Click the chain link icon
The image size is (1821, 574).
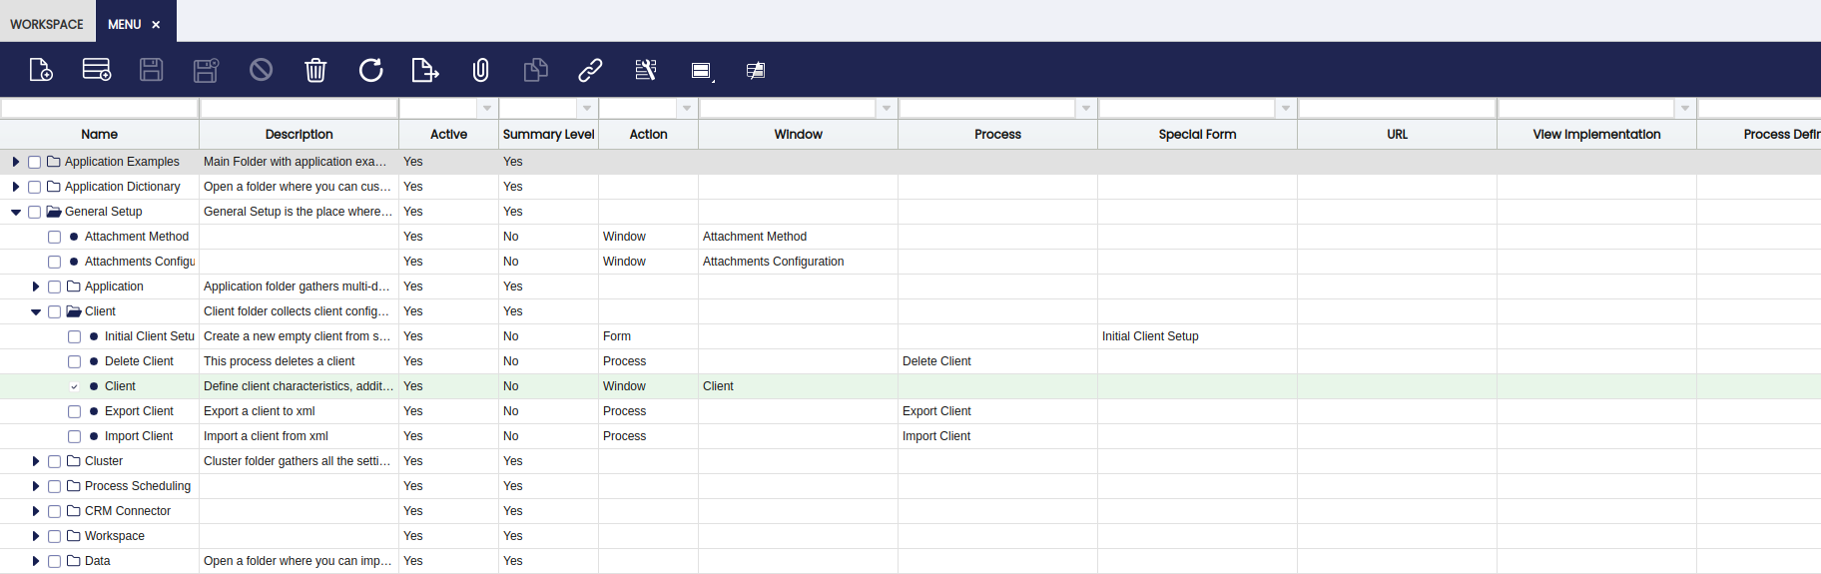(590, 70)
